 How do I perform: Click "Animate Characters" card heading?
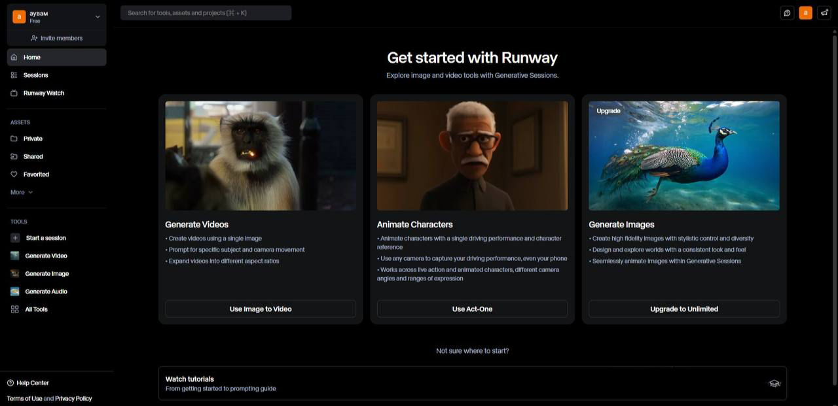coord(414,224)
